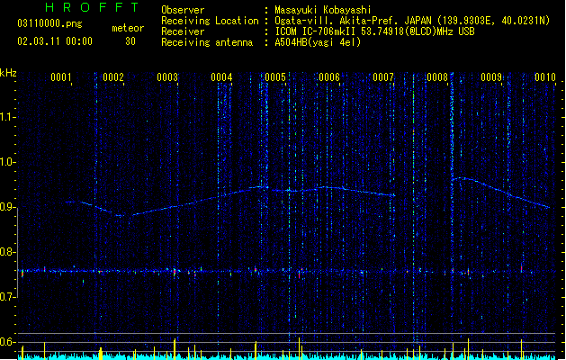Image resolution: width=566 pixels, height=360 pixels.
Task: Click time marker 0007
Action: point(383,77)
